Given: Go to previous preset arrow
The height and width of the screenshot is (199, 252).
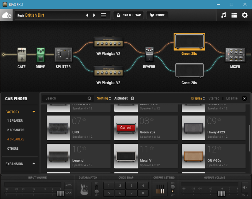Looking at the screenshot, I should click(87, 15).
